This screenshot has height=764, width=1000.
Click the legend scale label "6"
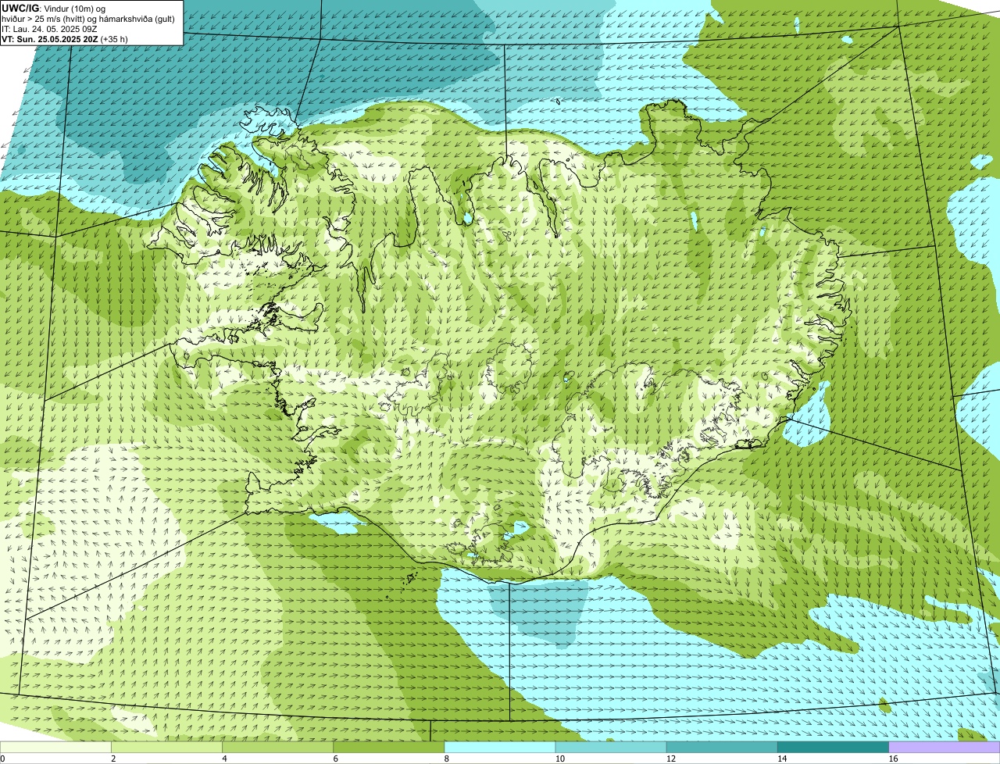pos(335,759)
